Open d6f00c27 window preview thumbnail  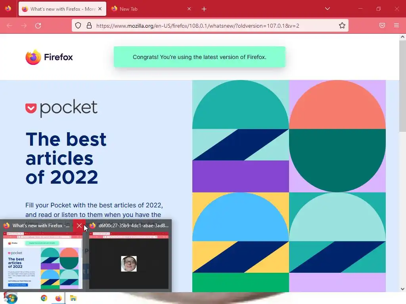tap(129, 260)
